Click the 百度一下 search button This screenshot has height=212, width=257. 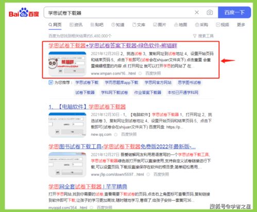[x=234, y=12]
